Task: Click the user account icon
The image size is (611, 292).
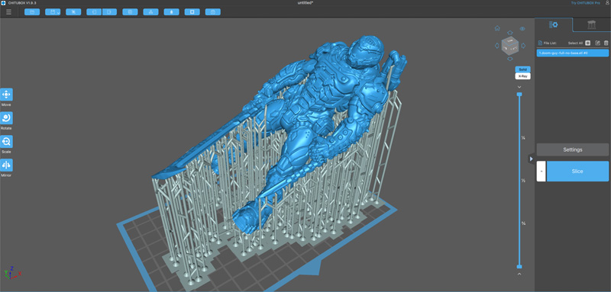Action: 607,3
